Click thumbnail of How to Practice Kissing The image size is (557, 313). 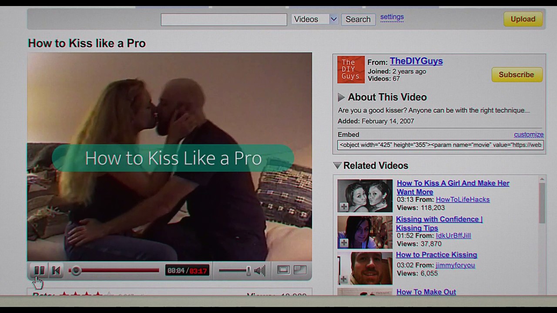click(365, 268)
